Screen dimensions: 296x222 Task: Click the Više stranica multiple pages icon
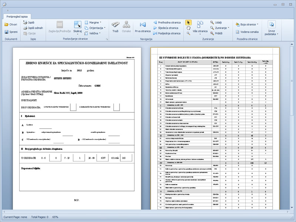(200, 24)
